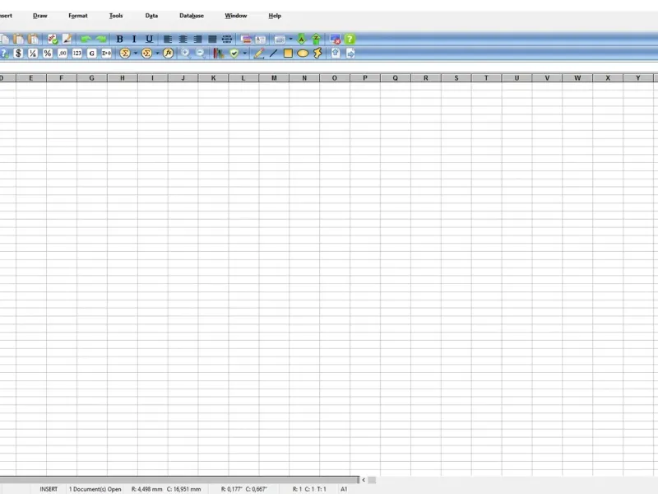Open the Data menu

point(151,16)
